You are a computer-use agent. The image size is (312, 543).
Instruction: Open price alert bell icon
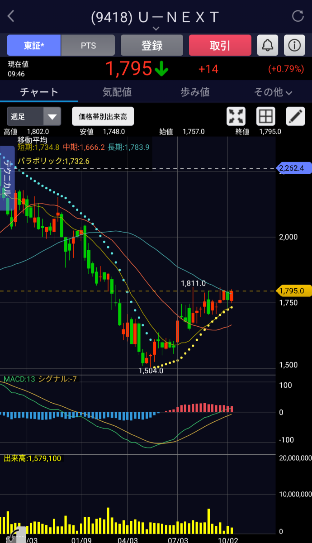pyautogui.click(x=268, y=45)
